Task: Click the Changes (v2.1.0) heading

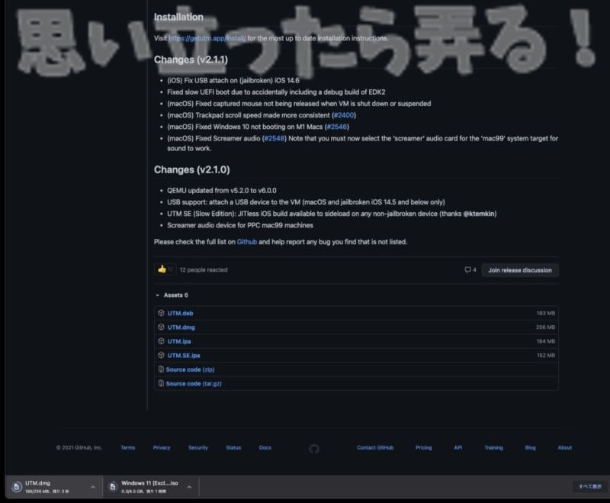Action: (192, 169)
